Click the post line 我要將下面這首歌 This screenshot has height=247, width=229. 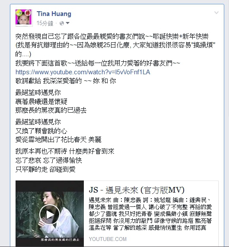[x=98, y=63]
